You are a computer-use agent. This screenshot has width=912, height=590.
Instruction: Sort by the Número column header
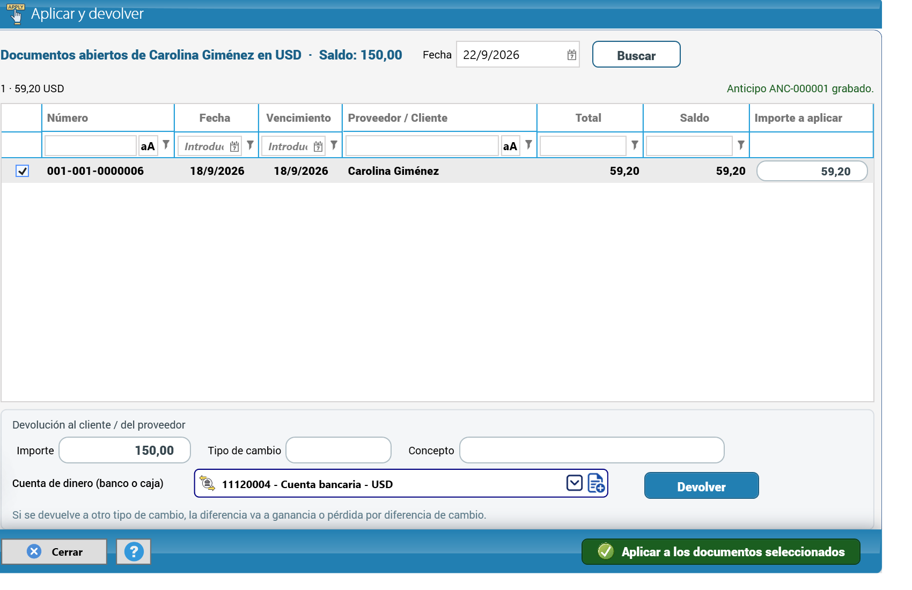tap(108, 118)
